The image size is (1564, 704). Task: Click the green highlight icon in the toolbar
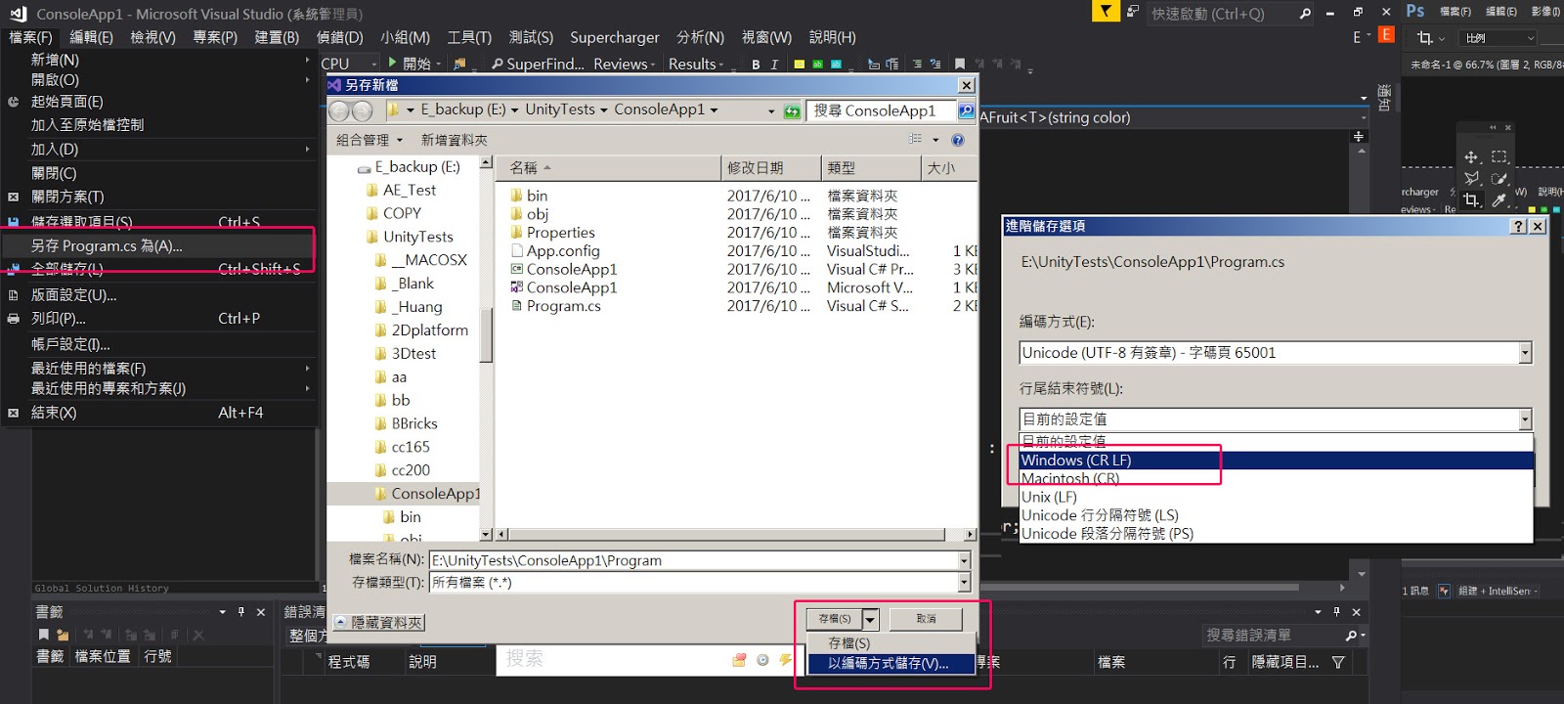(817, 65)
